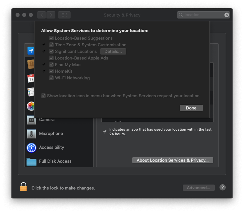Select the Photos flower icon in sidebar
The width and height of the screenshot is (244, 212).
point(30,106)
